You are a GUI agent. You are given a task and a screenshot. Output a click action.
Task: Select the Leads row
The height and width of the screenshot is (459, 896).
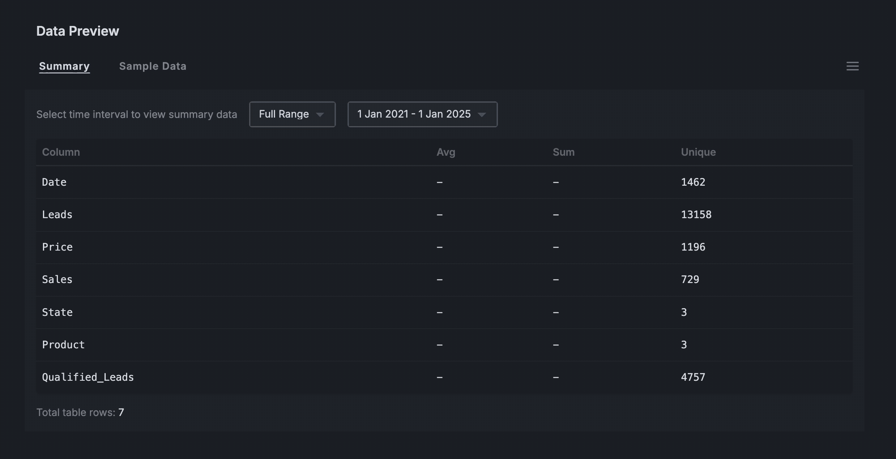[x=444, y=215]
